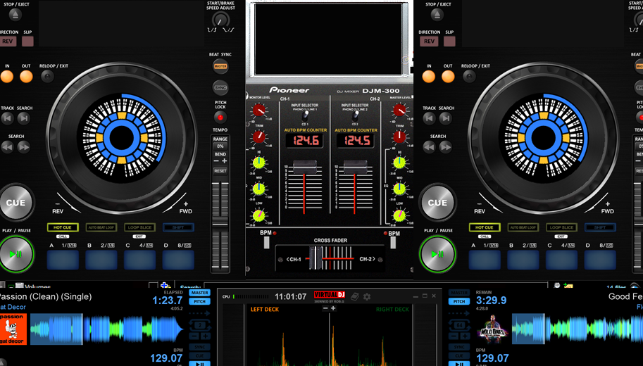Select HOT CUE mode on left deck

pos(63,227)
